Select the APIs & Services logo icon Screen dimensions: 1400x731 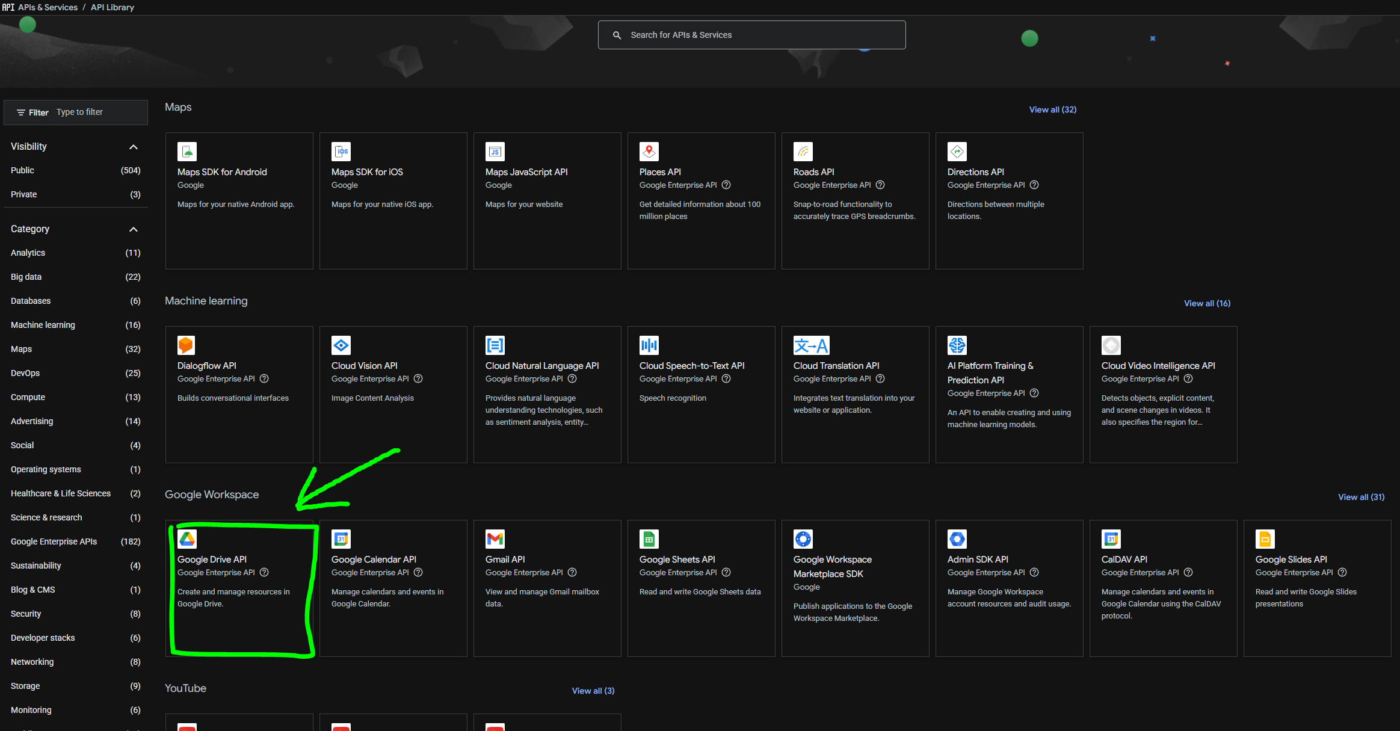click(x=8, y=7)
